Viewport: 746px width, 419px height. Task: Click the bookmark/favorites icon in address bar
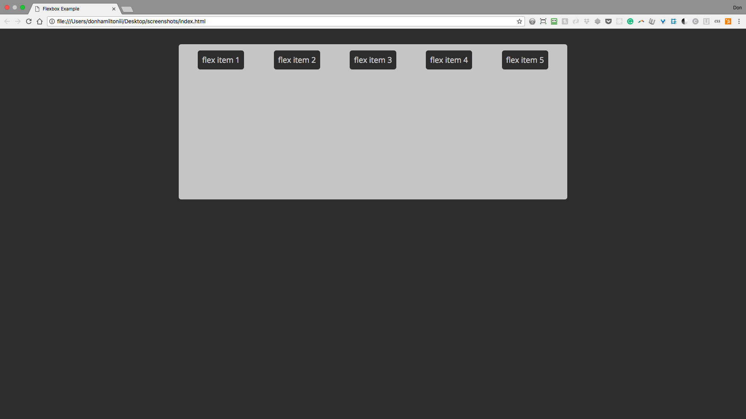pos(519,21)
